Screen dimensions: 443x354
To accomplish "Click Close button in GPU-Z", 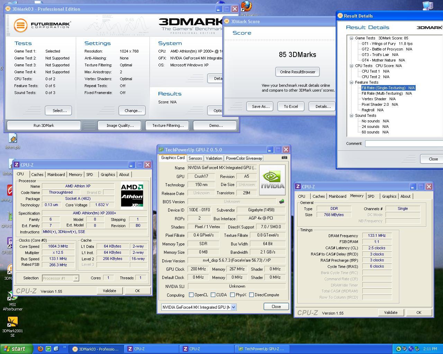I will [276, 307].
